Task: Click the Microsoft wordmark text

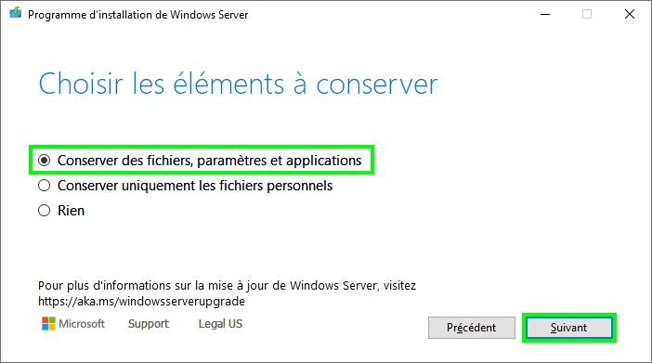Action: point(82,323)
